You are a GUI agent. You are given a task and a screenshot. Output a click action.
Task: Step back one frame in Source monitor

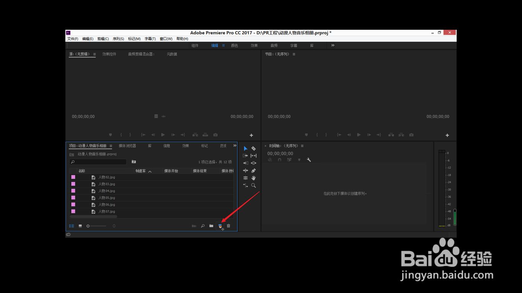[153, 135]
